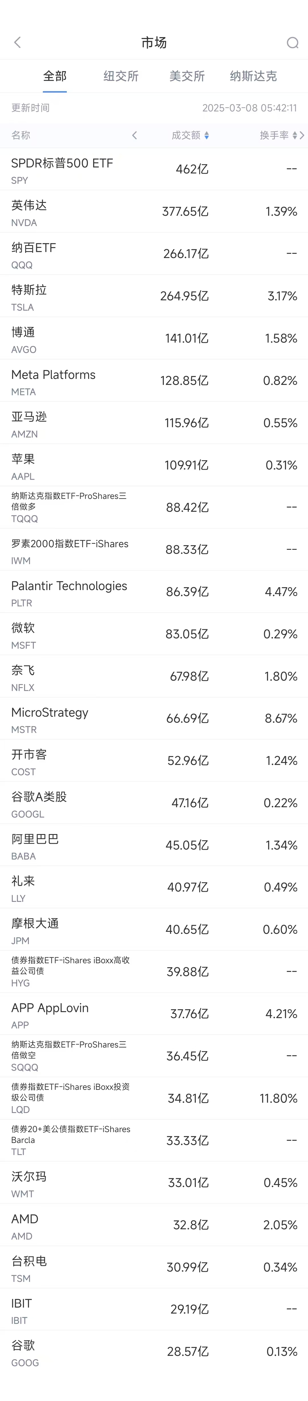Open 台积电 TSM row
The image size is (308, 1401).
(154, 1267)
